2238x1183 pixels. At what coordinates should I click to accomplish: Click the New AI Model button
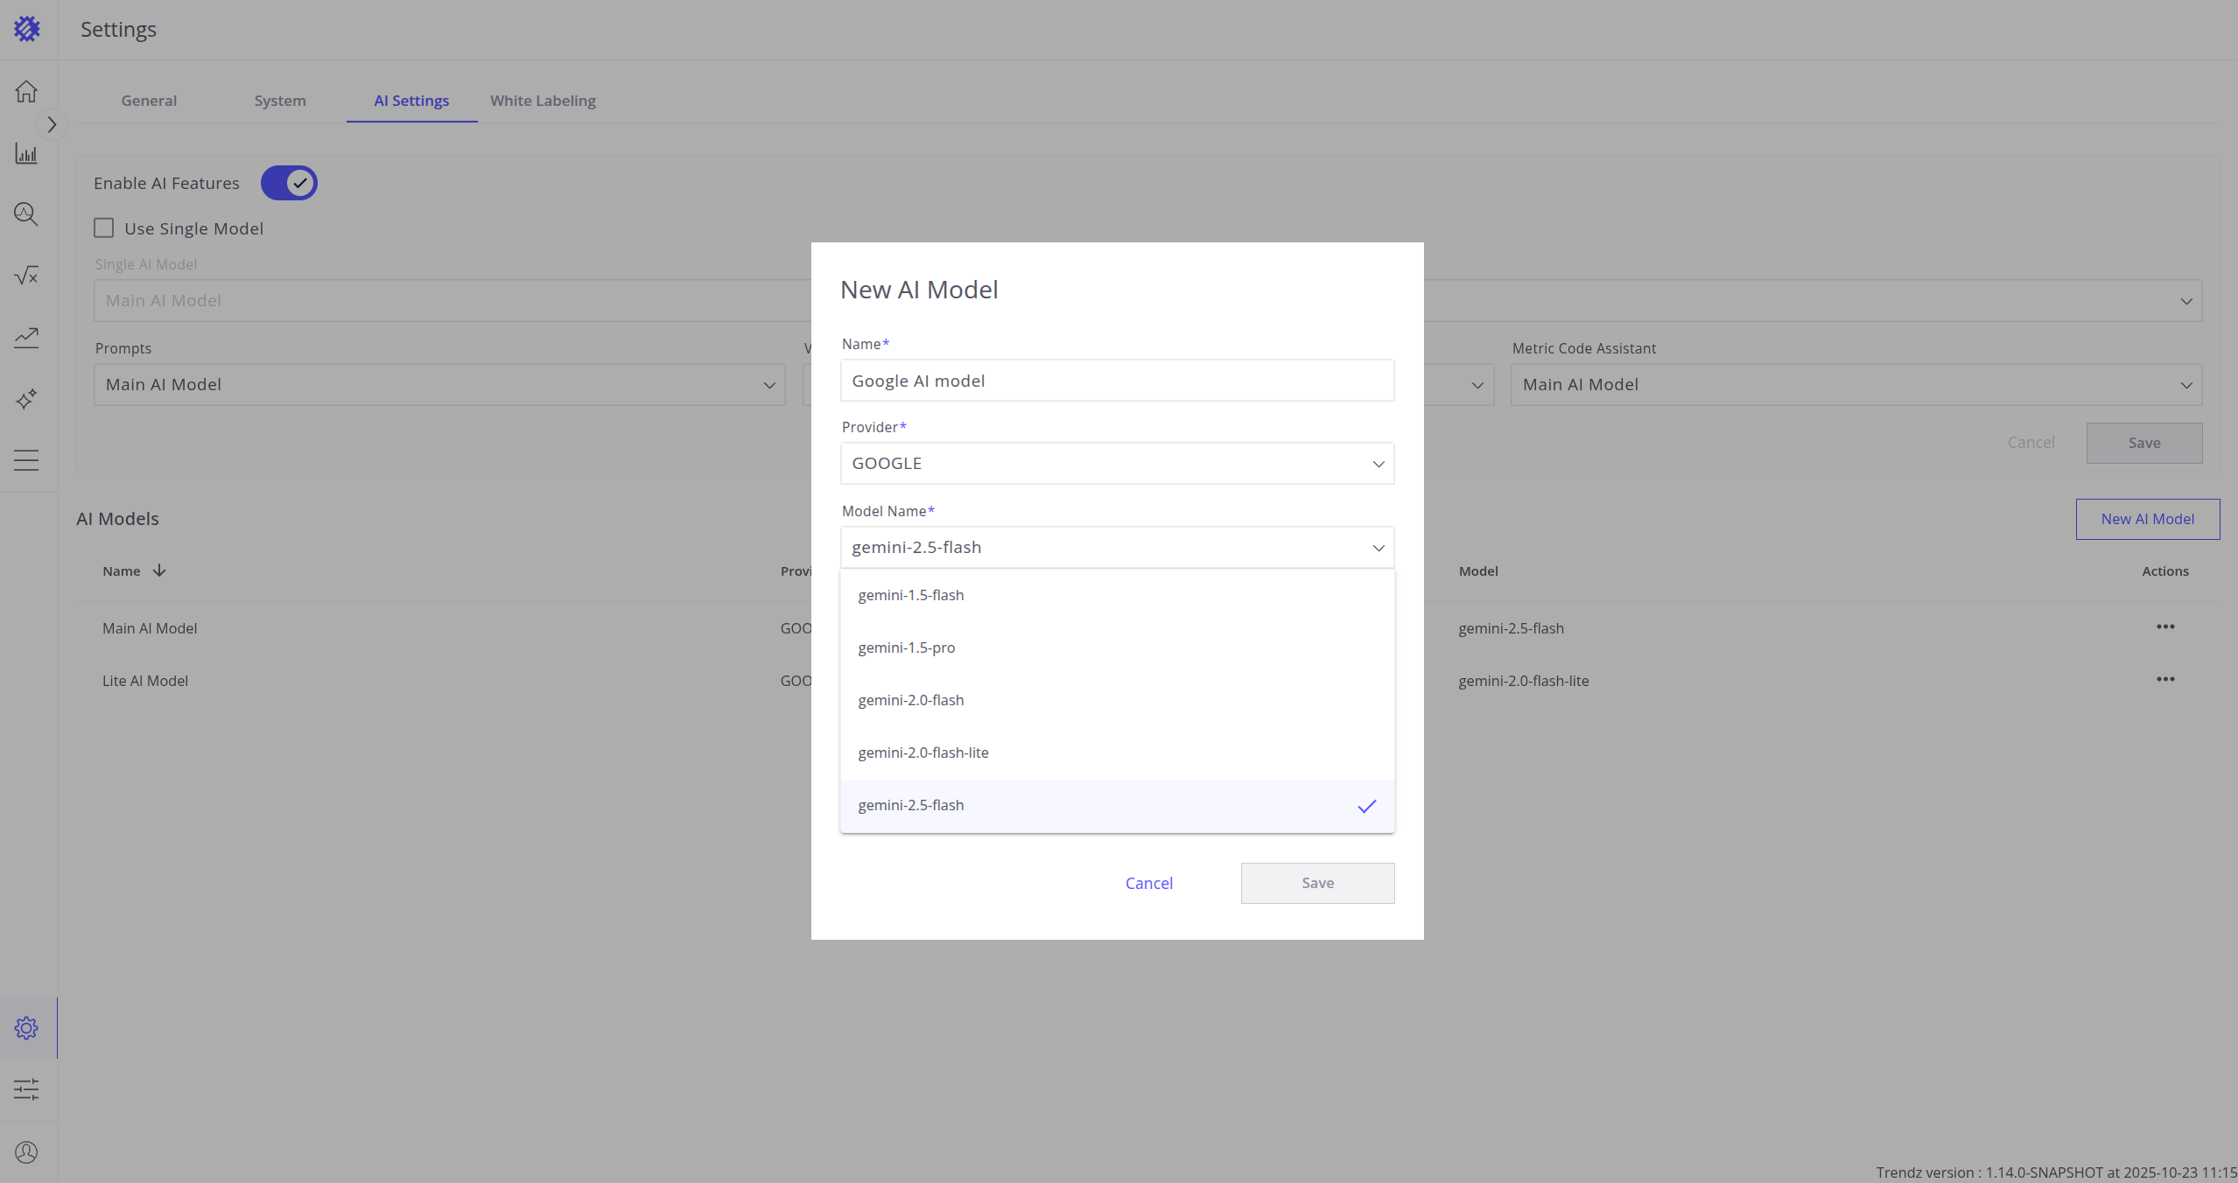click(x=2147, y=519)
